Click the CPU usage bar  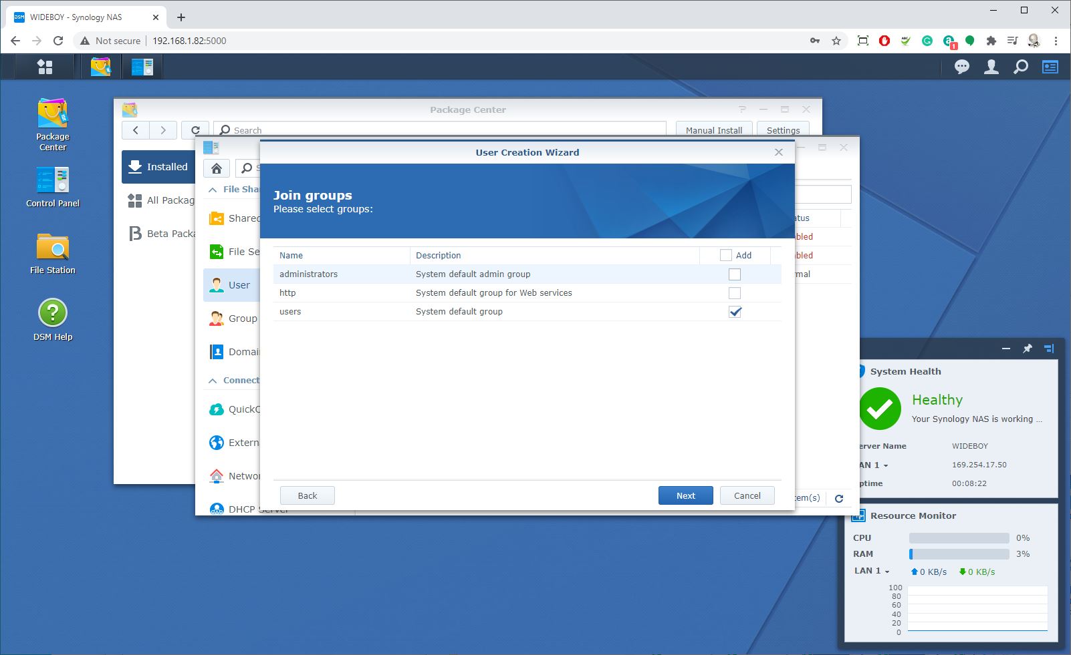959,538
